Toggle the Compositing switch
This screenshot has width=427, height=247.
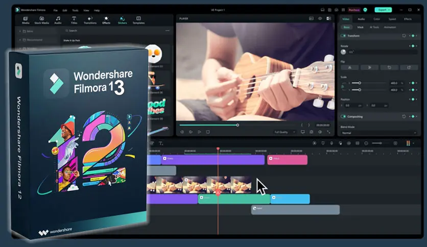343,116
